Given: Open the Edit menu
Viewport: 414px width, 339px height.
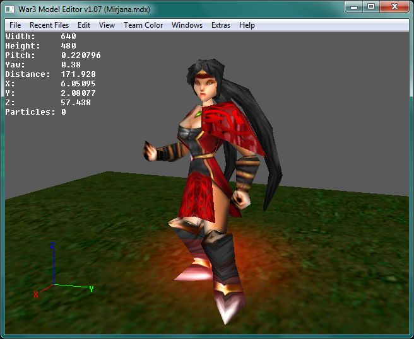Looking at the screenshot, I should tap(84, 25).
